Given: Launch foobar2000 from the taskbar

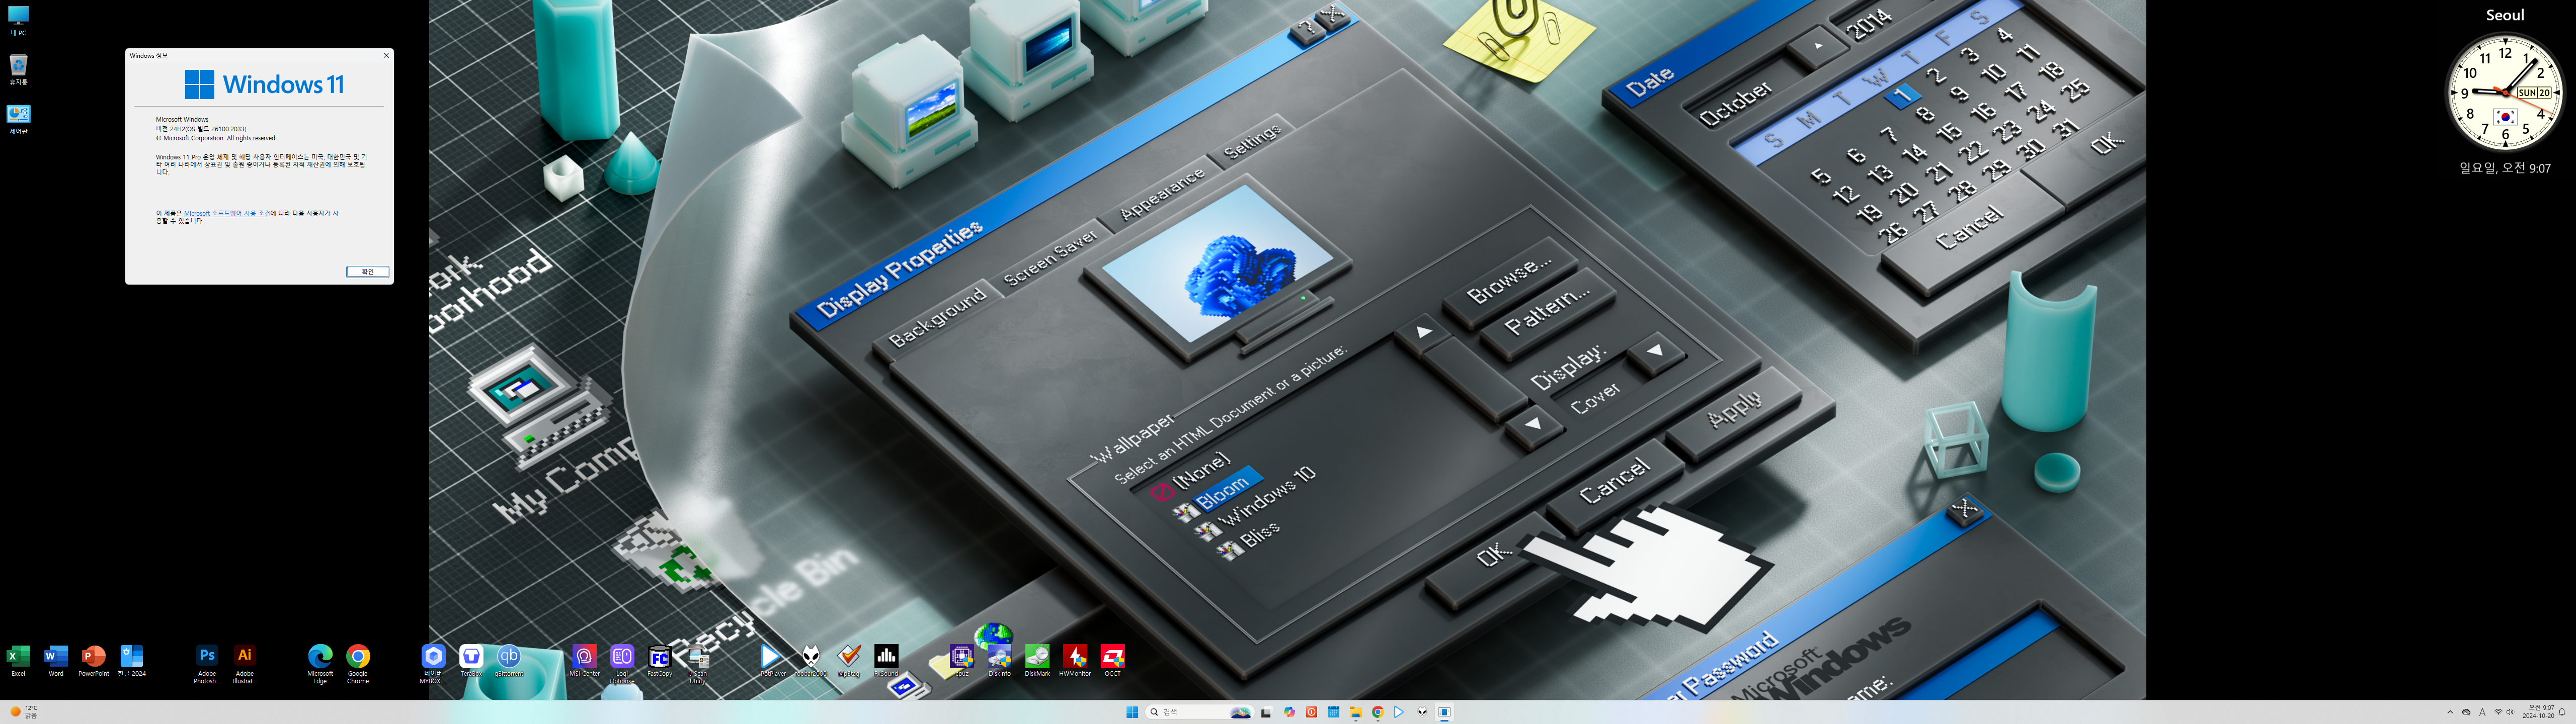Looking at the screenshot, I should (1422, 712).
